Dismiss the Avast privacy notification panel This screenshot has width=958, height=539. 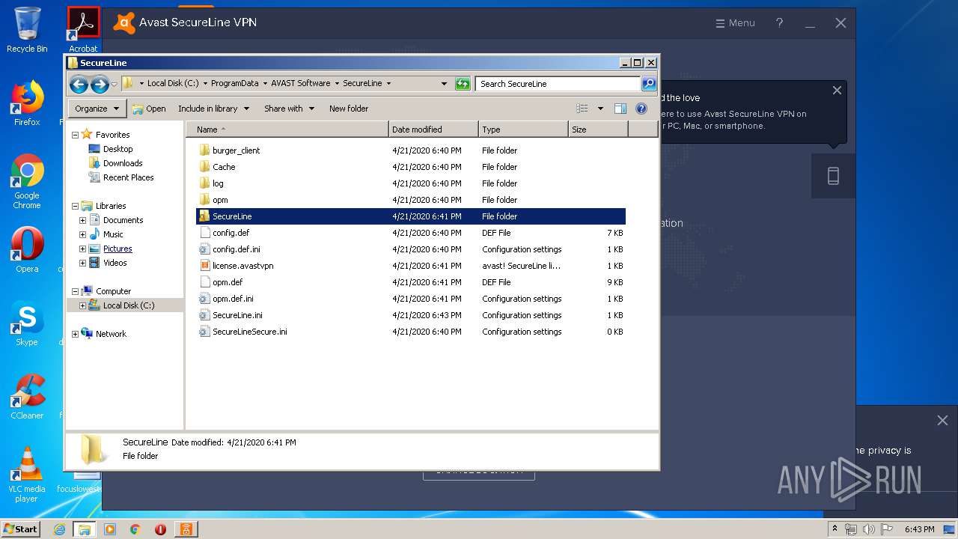[942, 421]
